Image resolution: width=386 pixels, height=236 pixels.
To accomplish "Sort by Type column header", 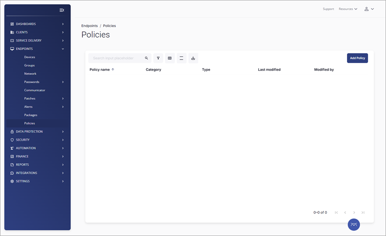I will (206, 69).
